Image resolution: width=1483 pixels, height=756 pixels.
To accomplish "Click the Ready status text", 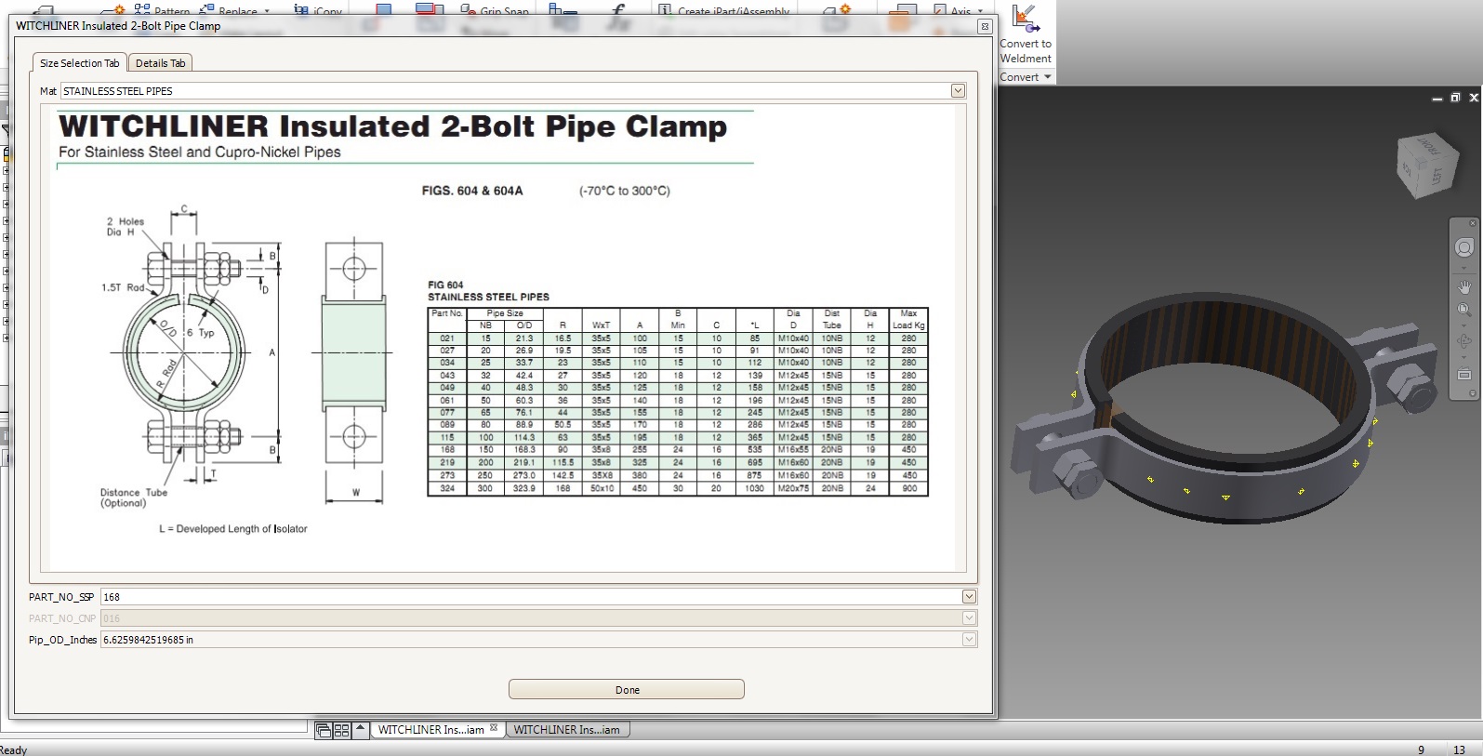I will click(x=13, y=749).
